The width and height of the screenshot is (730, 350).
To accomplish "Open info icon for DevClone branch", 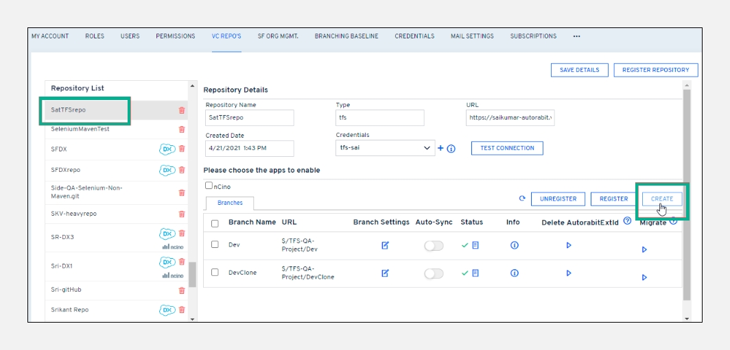I will click(515, 273).
